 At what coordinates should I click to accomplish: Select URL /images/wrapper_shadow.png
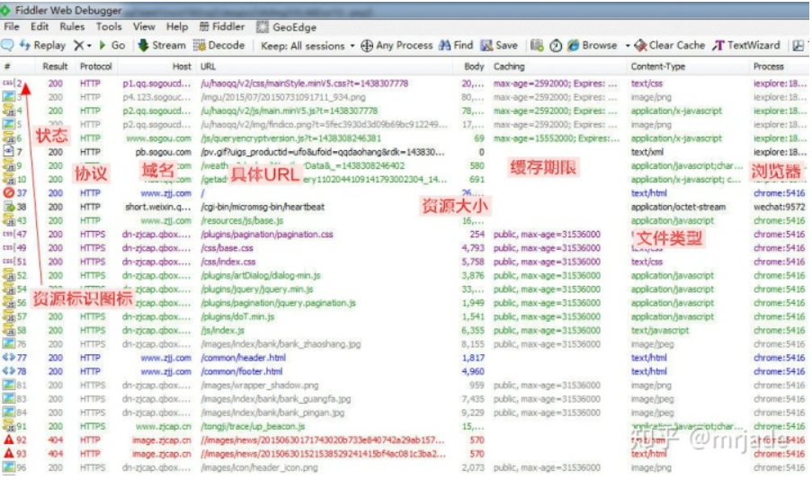coord(260,386)
